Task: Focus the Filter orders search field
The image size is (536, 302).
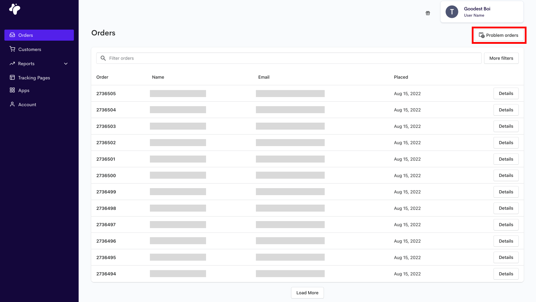Action: (x=291, y=58)
